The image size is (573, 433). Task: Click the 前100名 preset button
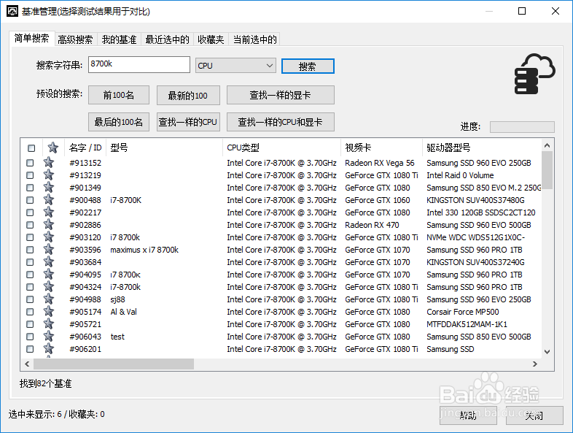point(119,95)
